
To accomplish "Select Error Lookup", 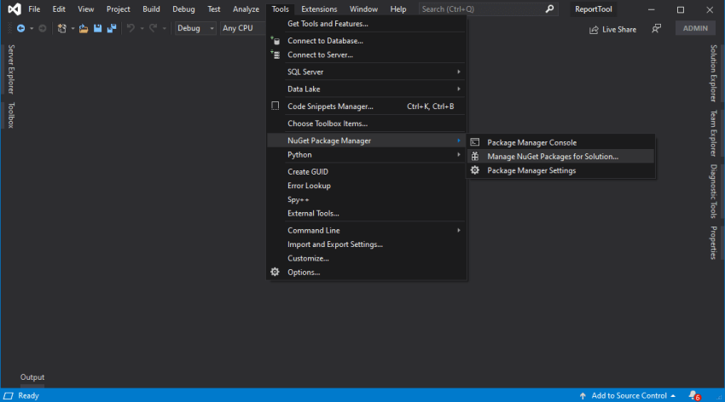I will point(366,186).
